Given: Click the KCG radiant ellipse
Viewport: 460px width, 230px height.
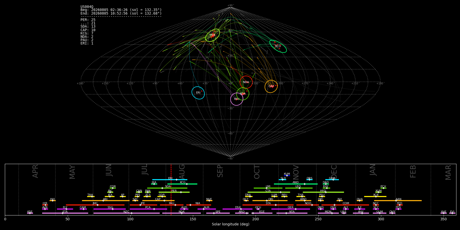Looking at the screenshot, I should [x=278, y=46].
